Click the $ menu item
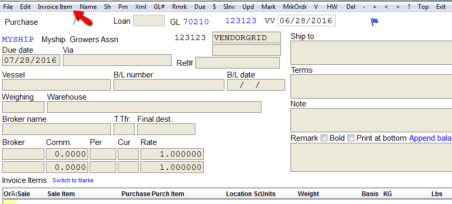The width and height of the screenshot is (452, 204). click(214, 7)
